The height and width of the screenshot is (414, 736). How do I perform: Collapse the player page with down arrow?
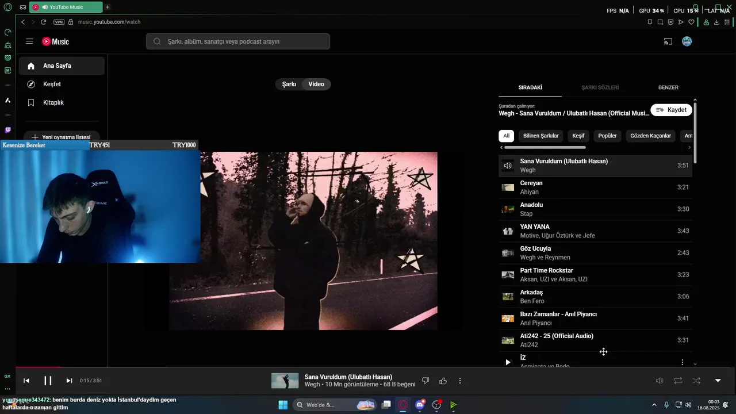click(x=718, y=381)
